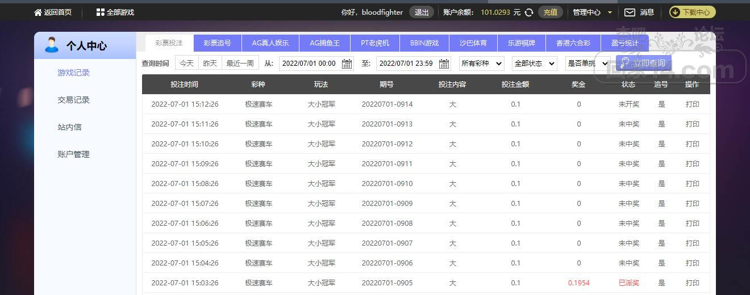Viewport: 750px width, 295px height.
Task: Open the BBIN游戏 tab
Action: point(424,43)
